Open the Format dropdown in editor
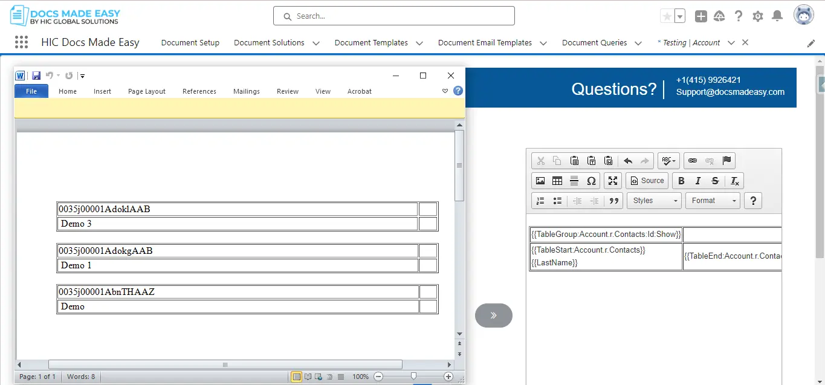Image resolution: width=825 pixels, height=385 pixels. [713, 201]
